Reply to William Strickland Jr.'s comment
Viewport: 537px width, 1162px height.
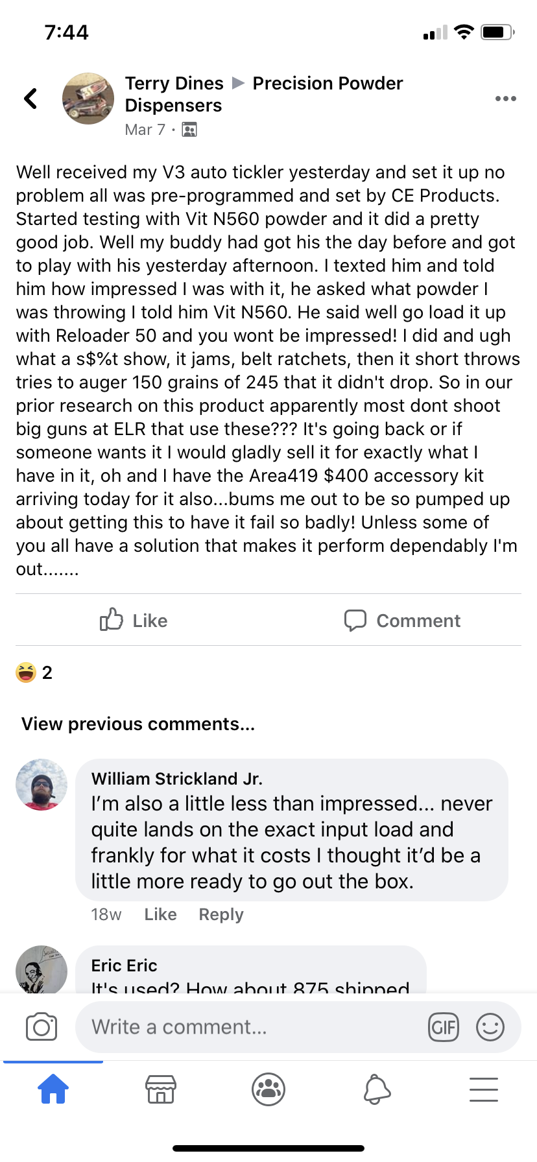[x=221, y=914]
